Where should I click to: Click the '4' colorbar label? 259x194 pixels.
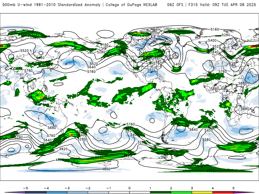point(213,188)
